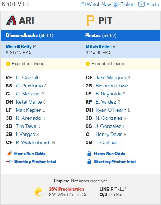The image size is (161, 205).
Task: Select Ketel Marte in Diamondbacks lineup
Action: click(29, 102)
